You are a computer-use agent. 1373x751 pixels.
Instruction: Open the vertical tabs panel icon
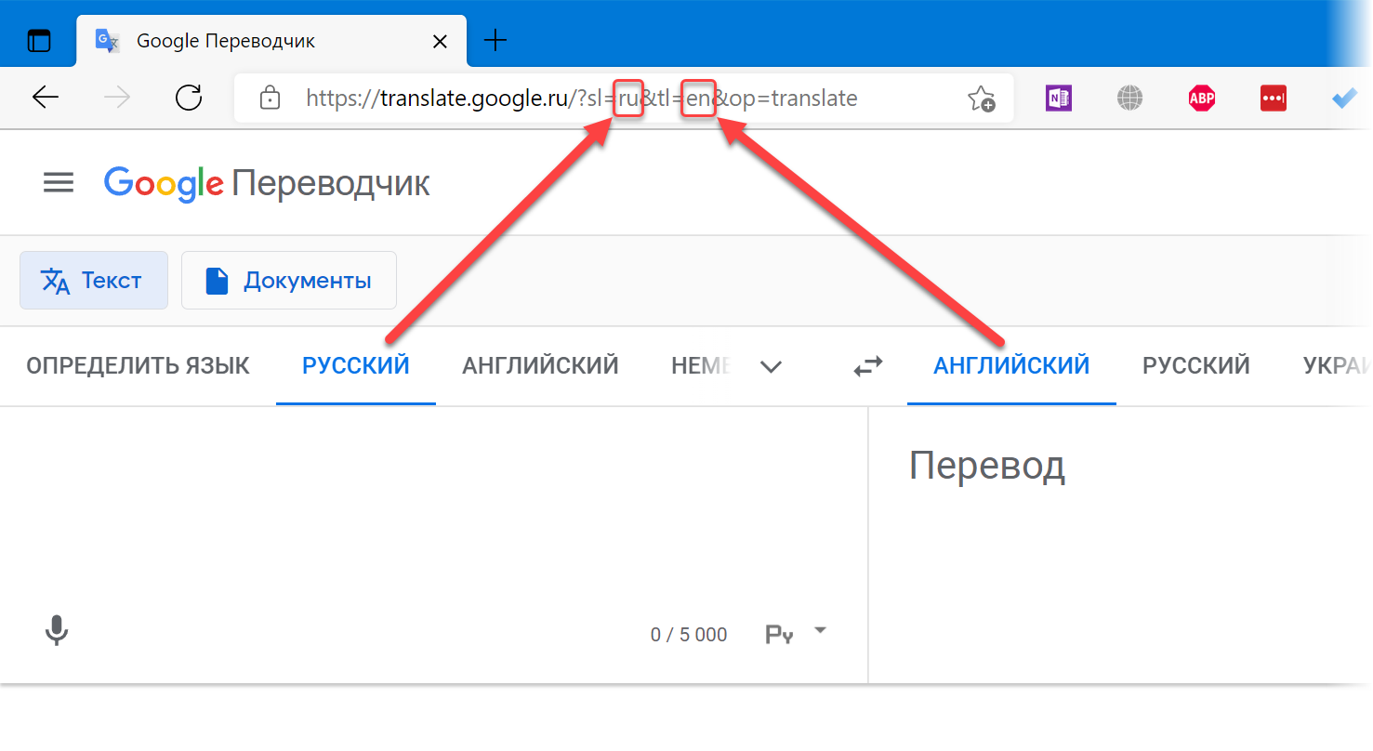point(39,41)
